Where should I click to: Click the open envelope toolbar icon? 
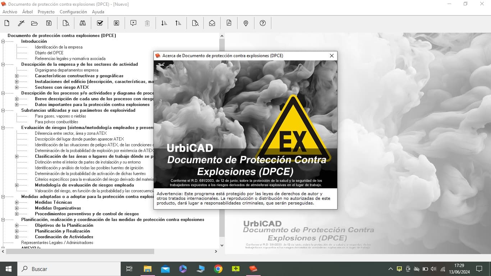pyautogui.click(x=212, y=23)
